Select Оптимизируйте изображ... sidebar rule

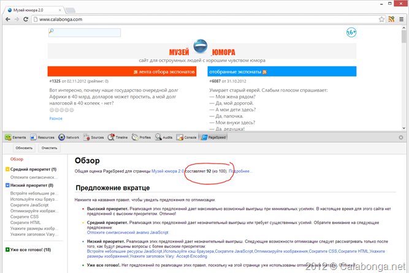pyautogui.click(x=35, y=211)
